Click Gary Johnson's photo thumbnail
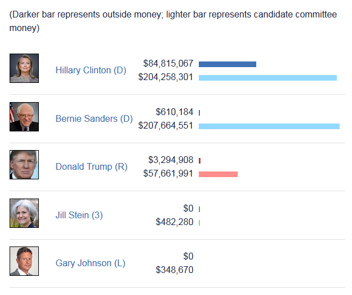The height and width of the screenshot is (295, 352). tap(24, 261)
